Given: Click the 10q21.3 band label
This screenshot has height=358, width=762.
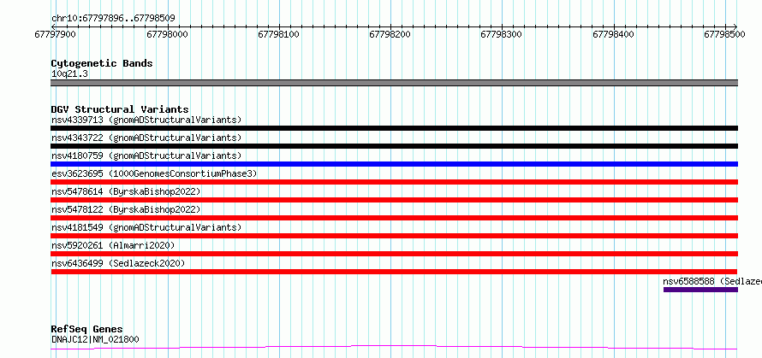Looking at the screenshot, I should tap(69, 74).
